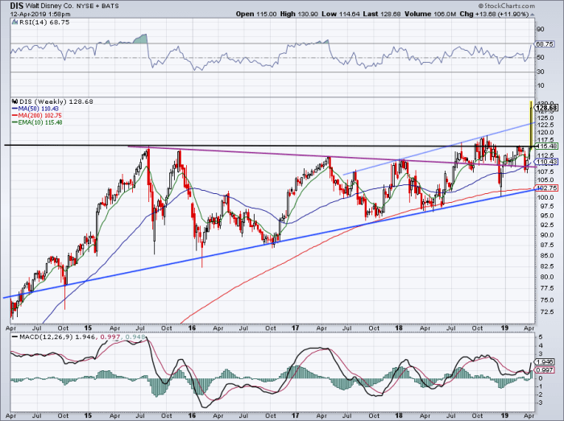Viewport: 564px width, 421px height.
Task: Click the 110.43 MA(50) price tag on right axis
Action: (547, 162)
